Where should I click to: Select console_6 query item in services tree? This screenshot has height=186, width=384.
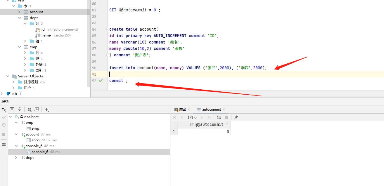(x=40, y=152)
